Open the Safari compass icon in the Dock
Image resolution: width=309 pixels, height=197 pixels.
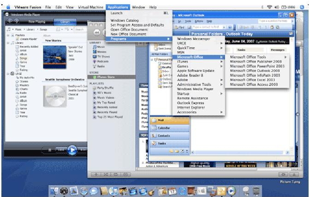coord(84,191)
